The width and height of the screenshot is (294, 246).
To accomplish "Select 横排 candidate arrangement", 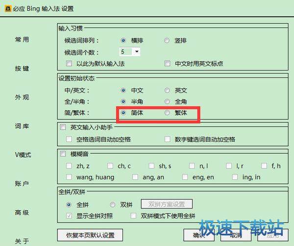I will [x=123, y=41].
